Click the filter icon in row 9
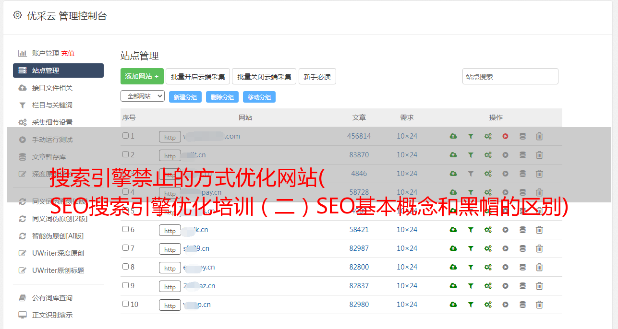 click(x=471, y=286)
